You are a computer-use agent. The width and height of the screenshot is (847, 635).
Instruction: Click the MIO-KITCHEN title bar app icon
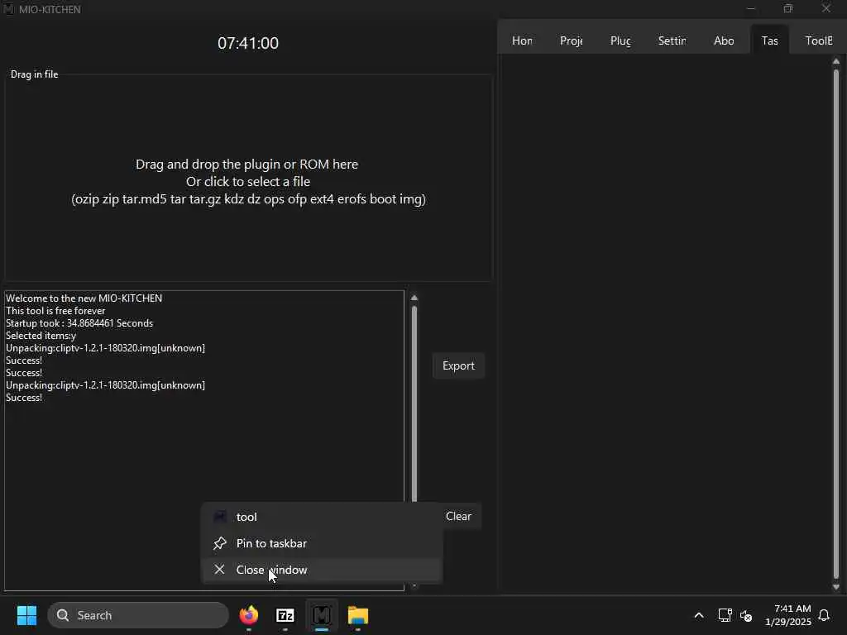coord(8,8)
